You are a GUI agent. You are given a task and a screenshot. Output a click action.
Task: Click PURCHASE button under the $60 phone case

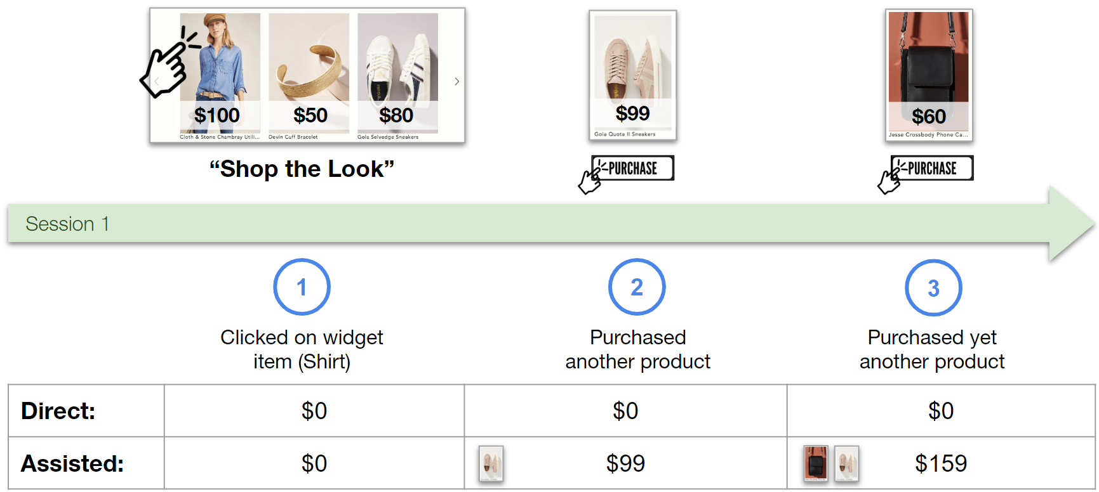tap(932, 168)
